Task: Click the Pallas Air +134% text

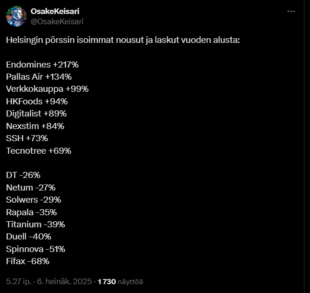Action: tap(39, 77)
